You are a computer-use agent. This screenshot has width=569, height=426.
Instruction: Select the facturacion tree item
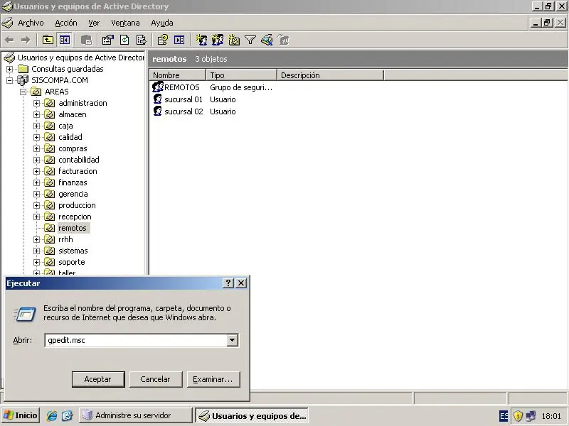pos(78,171)
